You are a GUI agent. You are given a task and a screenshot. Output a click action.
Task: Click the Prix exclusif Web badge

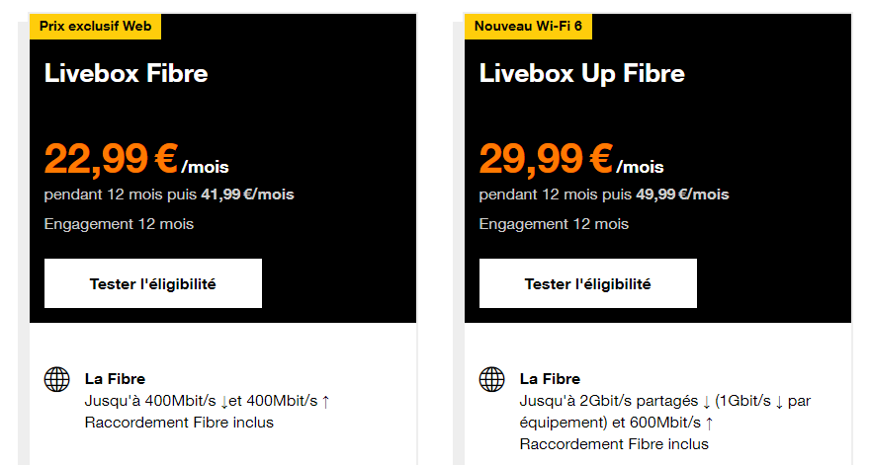click(95, 27)
